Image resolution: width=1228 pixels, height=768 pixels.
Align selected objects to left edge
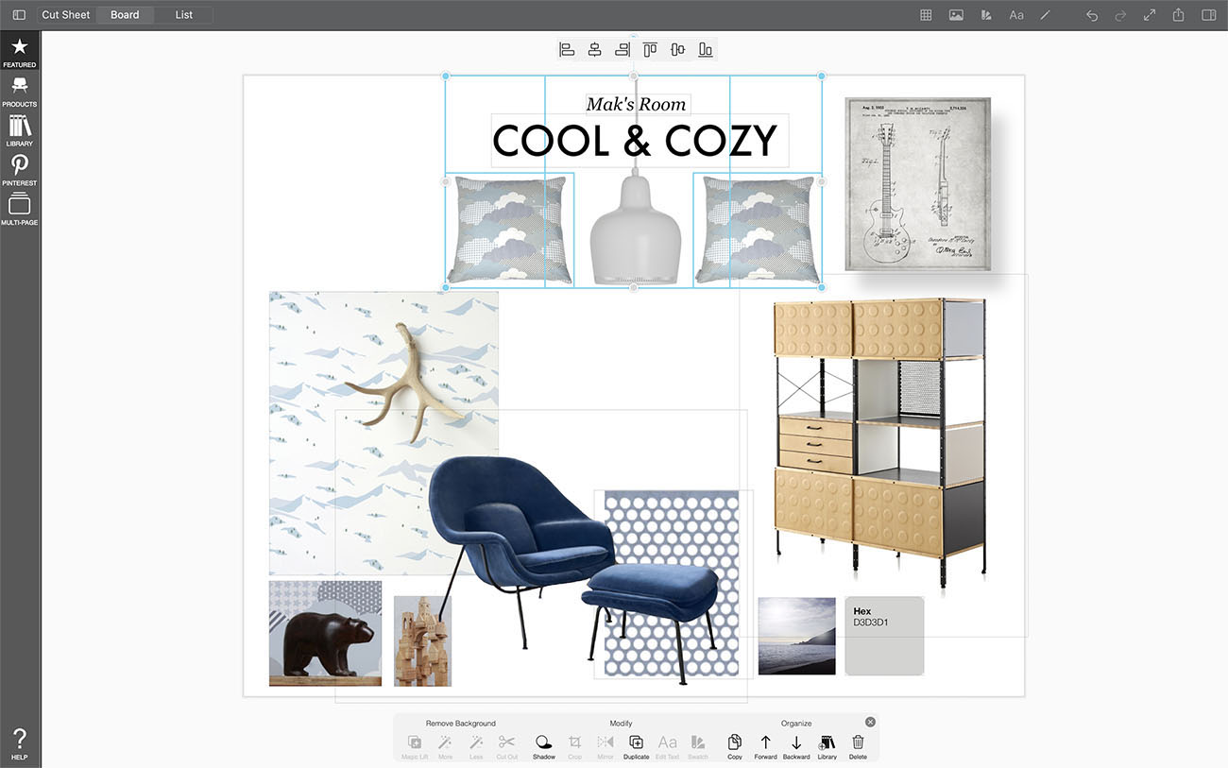click(x=567, y=50)
